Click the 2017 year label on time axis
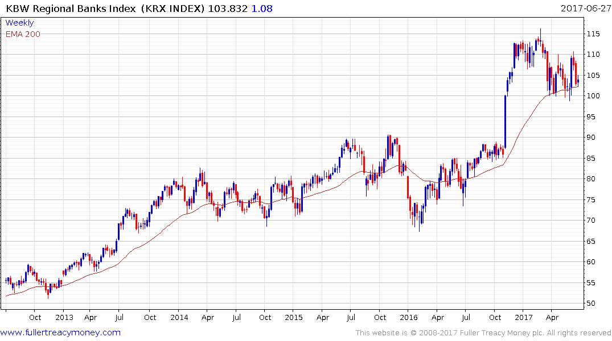The width and height of the screenshot is (612, 341). (x=523, y=318)
